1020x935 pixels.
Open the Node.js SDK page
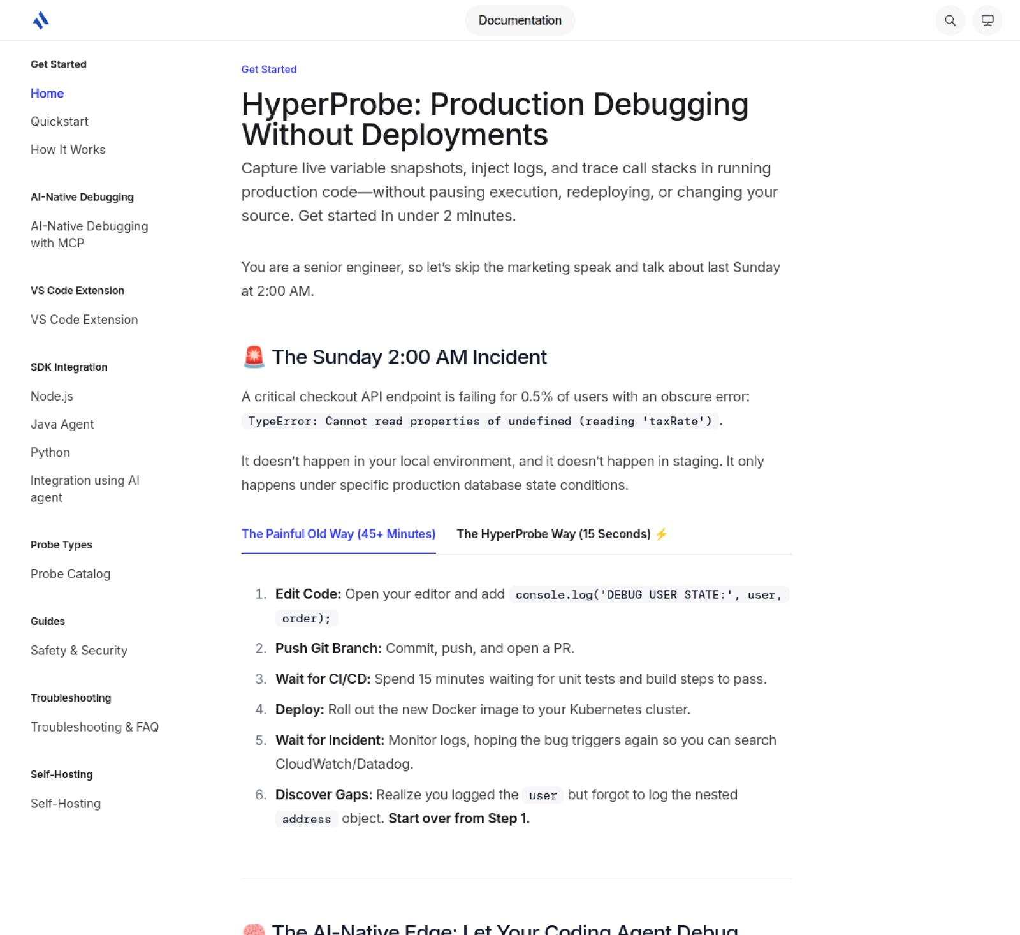[52, 396]
